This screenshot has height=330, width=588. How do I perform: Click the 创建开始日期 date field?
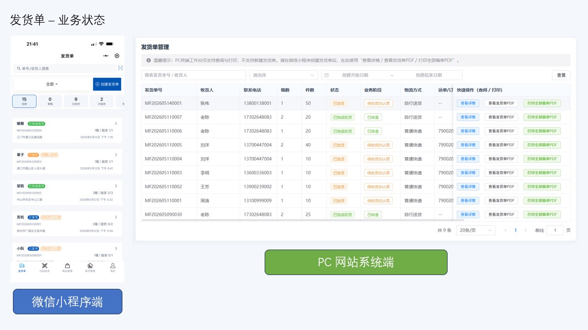pyautogui.click(x=355, y=75)
